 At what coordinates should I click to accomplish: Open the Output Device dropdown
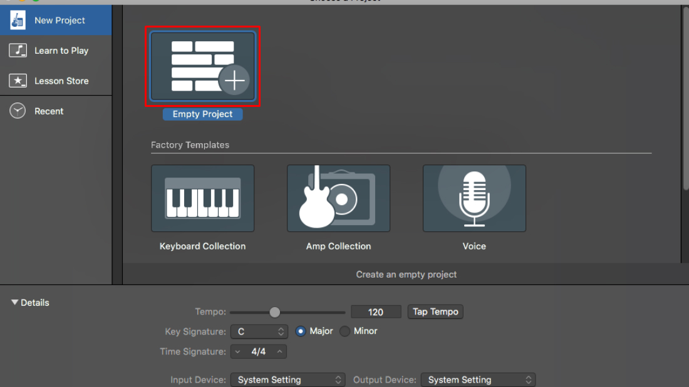click(x=477, y=379)
